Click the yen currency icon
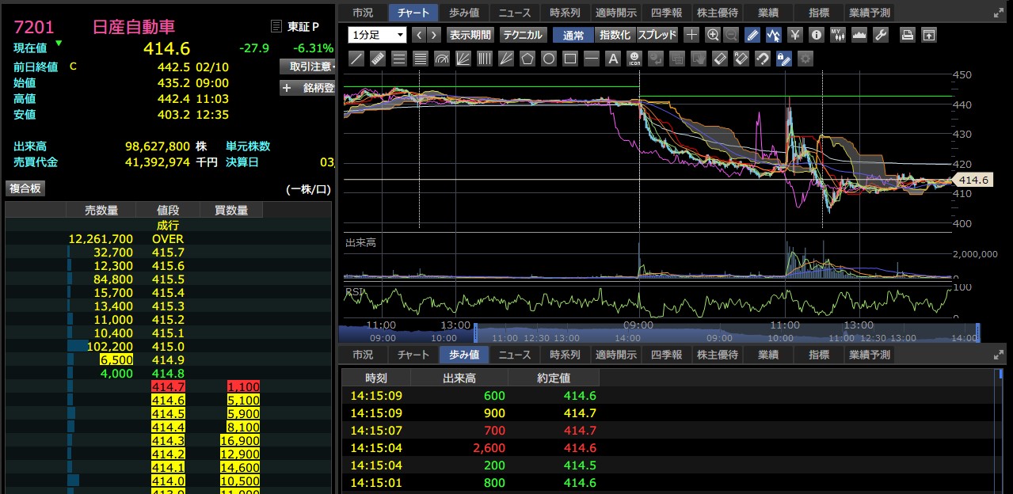This screenshot has height=494, width=1013. (795, 35)
